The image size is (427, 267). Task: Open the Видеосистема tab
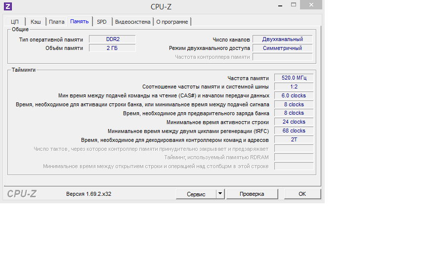132,22
